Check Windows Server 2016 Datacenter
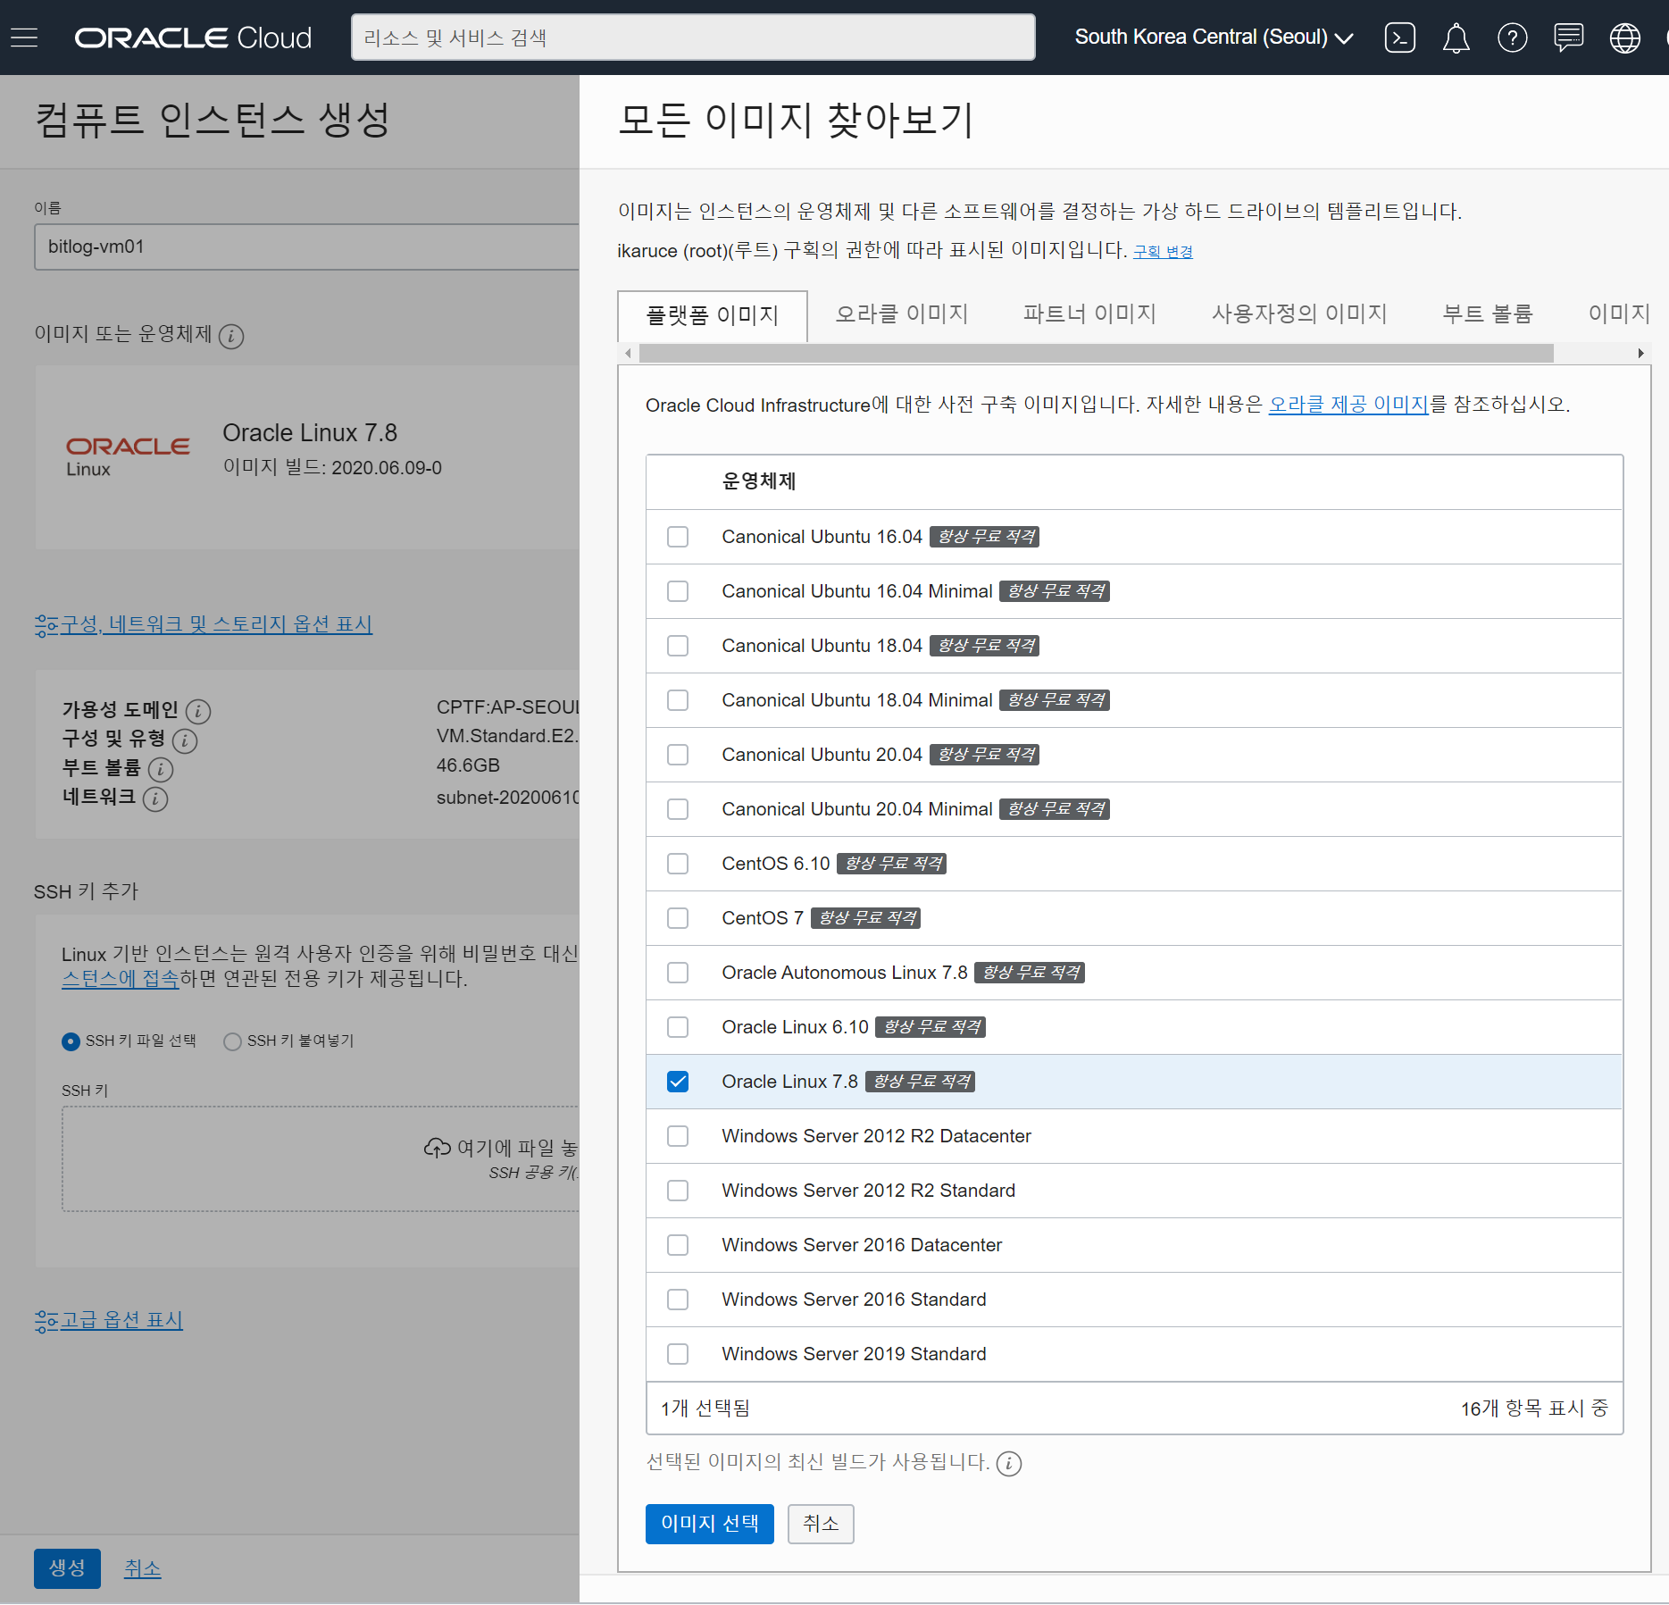The width and height of the screenshot is (1669, 1605). [x=678, y=1245]
